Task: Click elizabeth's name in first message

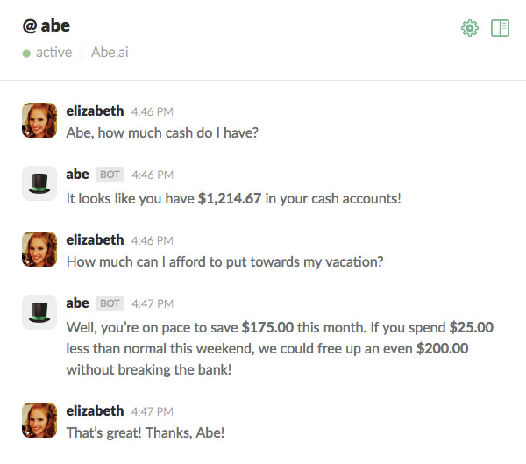Action: 95,111
